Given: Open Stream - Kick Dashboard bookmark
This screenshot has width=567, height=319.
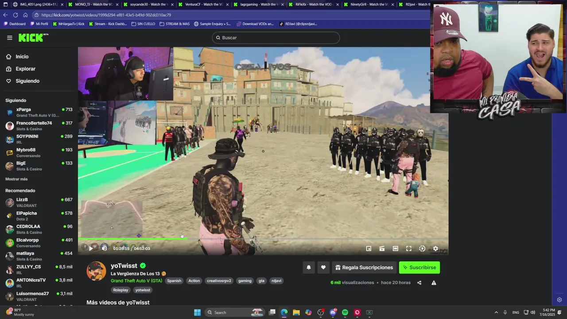Looking at the screenshot, I should pos(108,24).
